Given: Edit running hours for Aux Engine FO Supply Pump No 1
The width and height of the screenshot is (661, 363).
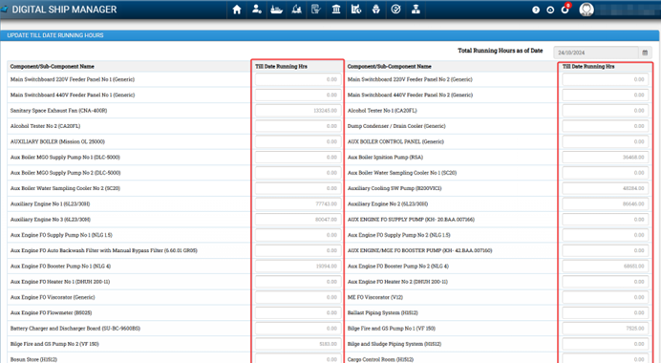Looking at the screenshot, I should point(298,235).
